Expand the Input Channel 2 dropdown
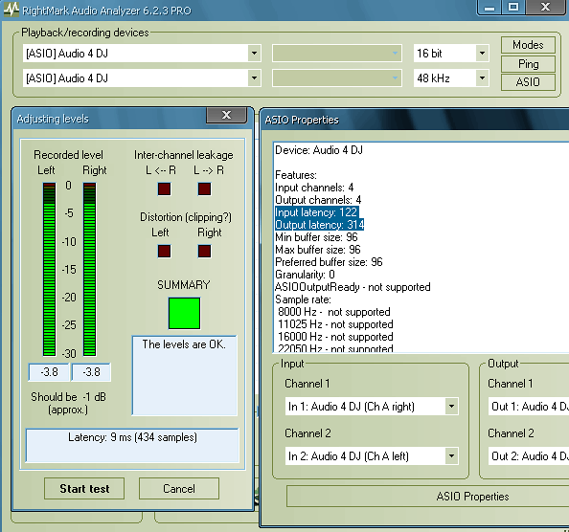 (x=451, y=455)
